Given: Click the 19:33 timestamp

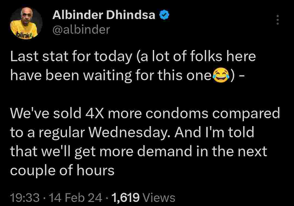Looking at the screenshot, I should [x=24, y=198].
